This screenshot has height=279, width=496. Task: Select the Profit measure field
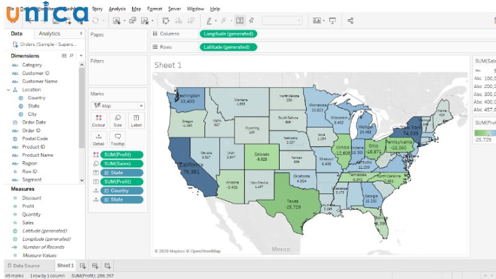point(29,206)
